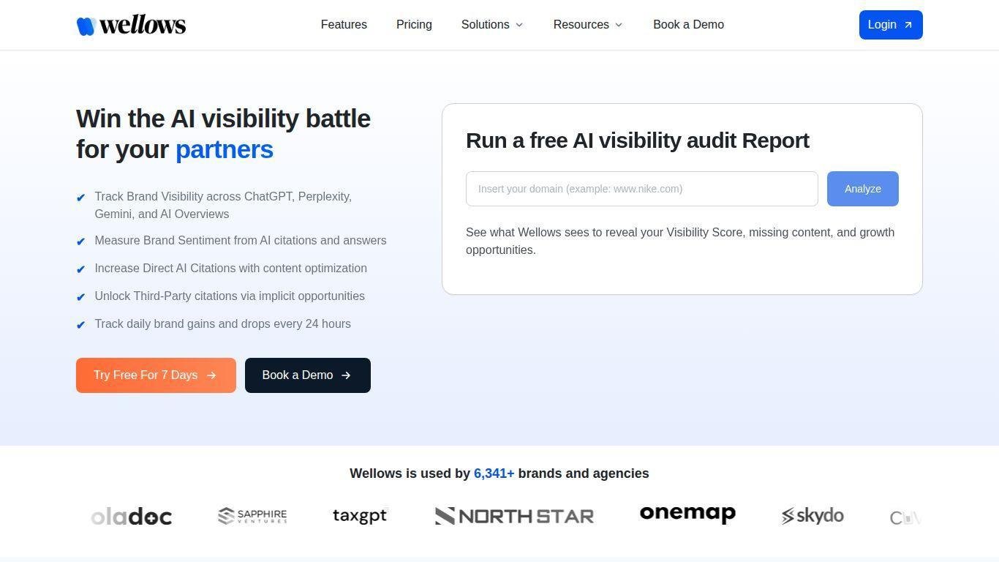The width and height of the screenshot is (999, 562).
Task: Click the taxgpt logo
Action: coord(359,516)
